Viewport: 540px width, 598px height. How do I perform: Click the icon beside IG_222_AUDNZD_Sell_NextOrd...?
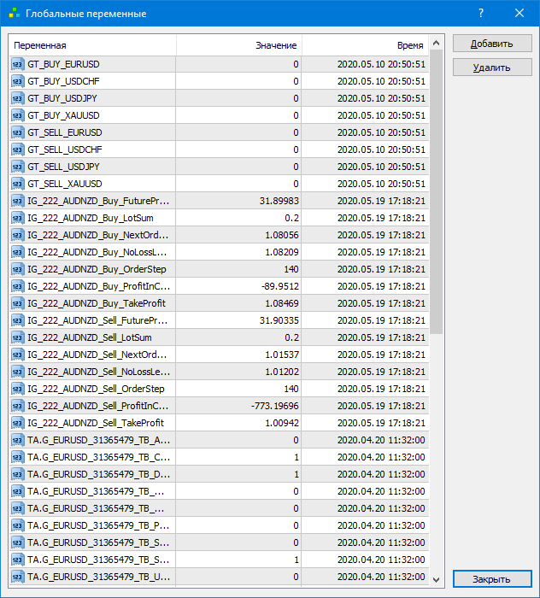coord(18,355)
